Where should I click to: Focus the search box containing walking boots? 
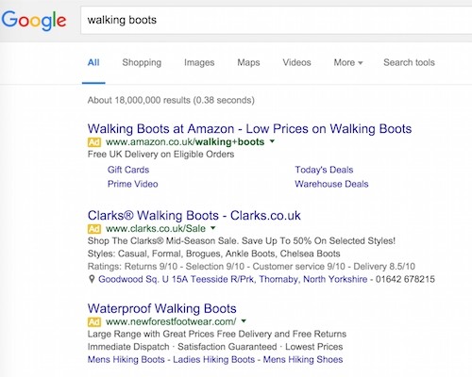[x=277, y=20]
